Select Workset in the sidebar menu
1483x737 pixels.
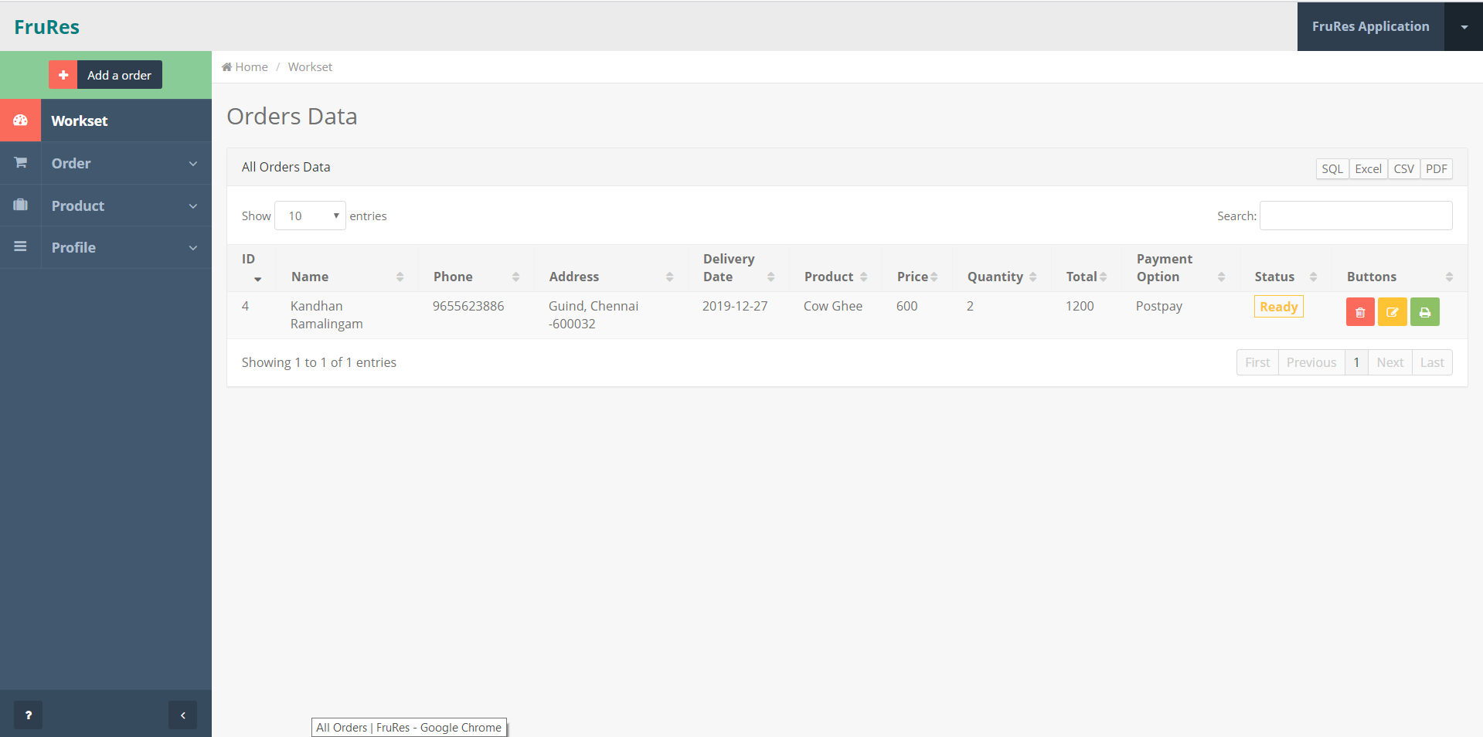coord(106,121)
